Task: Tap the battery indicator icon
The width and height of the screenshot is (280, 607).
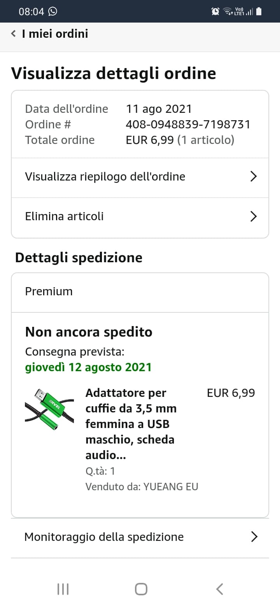Action: (259, 11)
